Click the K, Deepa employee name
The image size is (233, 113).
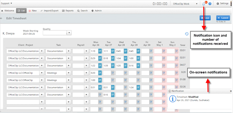tap(8, 33)
